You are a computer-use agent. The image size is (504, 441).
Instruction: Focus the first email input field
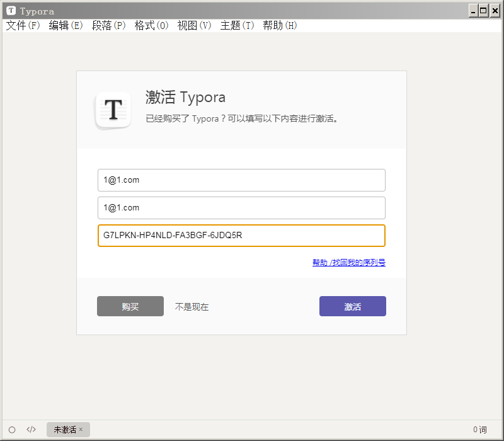click(241, 180)
